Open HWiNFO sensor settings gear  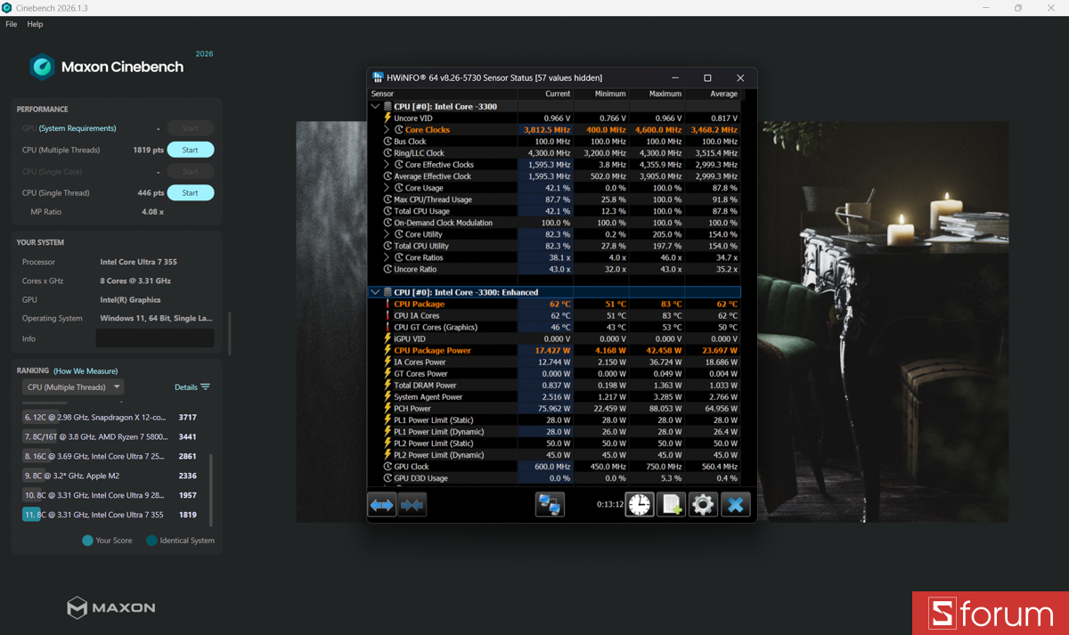703,505
